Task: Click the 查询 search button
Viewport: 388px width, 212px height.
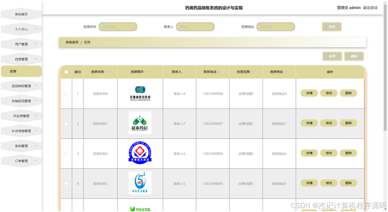Action: coord(332,27)
